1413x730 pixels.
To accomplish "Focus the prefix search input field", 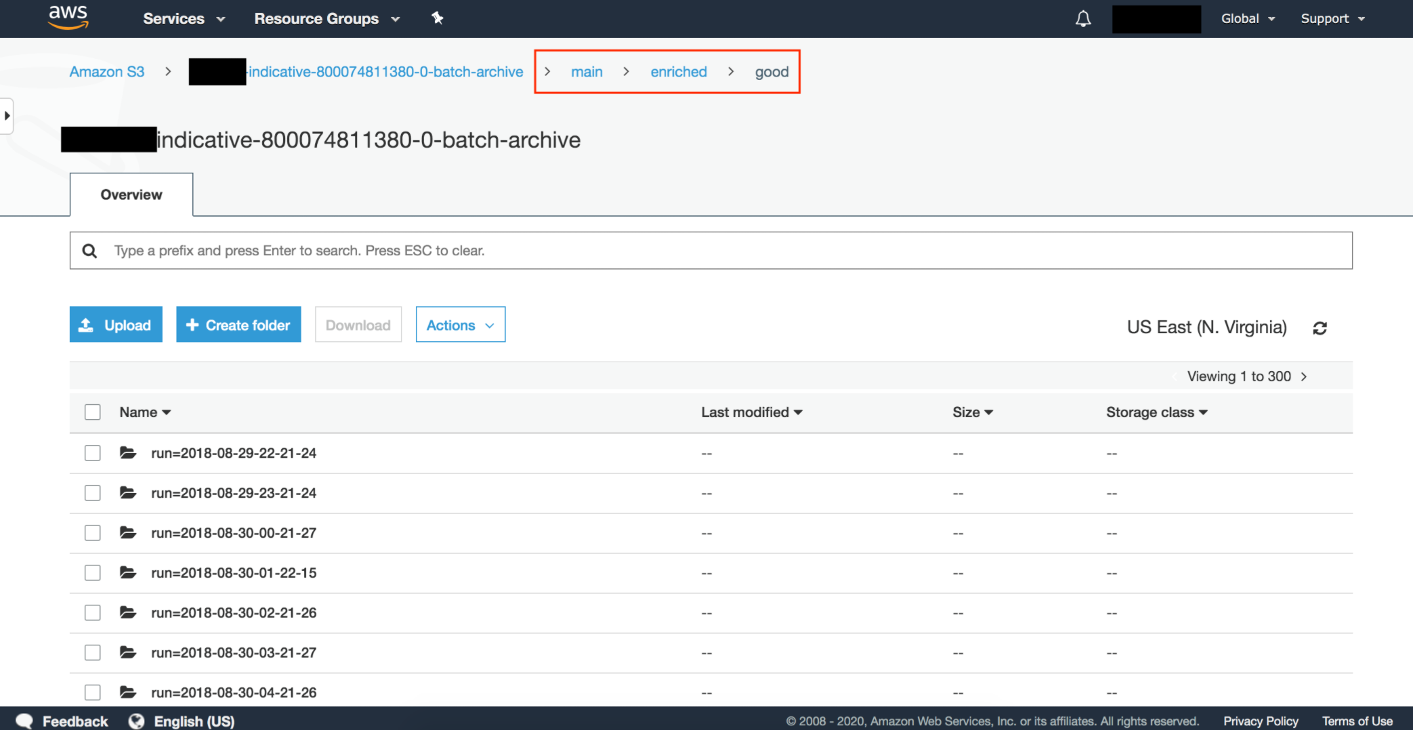I will click(711, 251).
